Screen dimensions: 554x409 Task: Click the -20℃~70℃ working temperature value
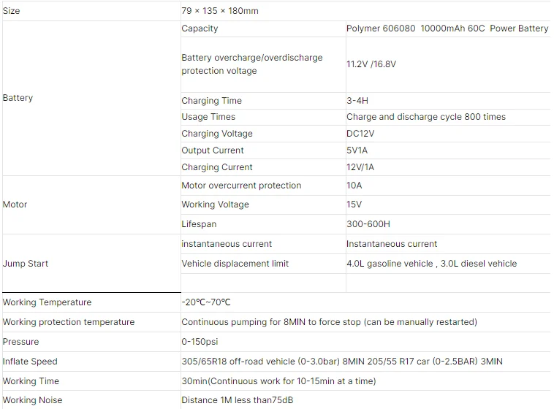206,302
